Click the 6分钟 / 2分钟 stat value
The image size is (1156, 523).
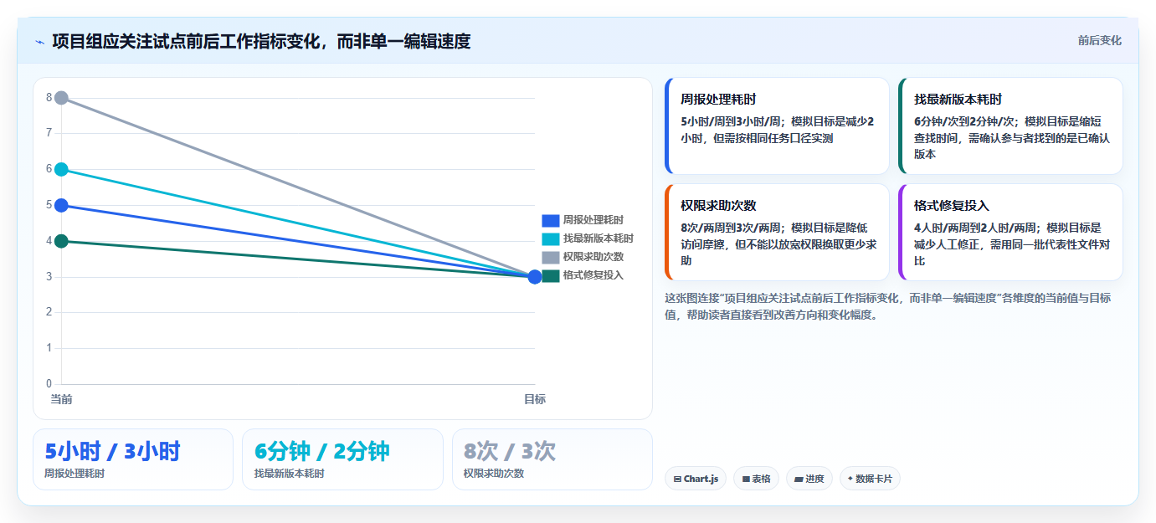click(x=322, y=451)
